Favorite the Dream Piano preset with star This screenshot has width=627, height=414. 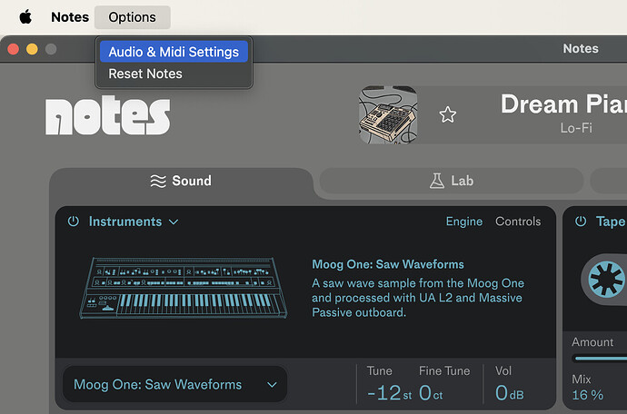point(448,114)
